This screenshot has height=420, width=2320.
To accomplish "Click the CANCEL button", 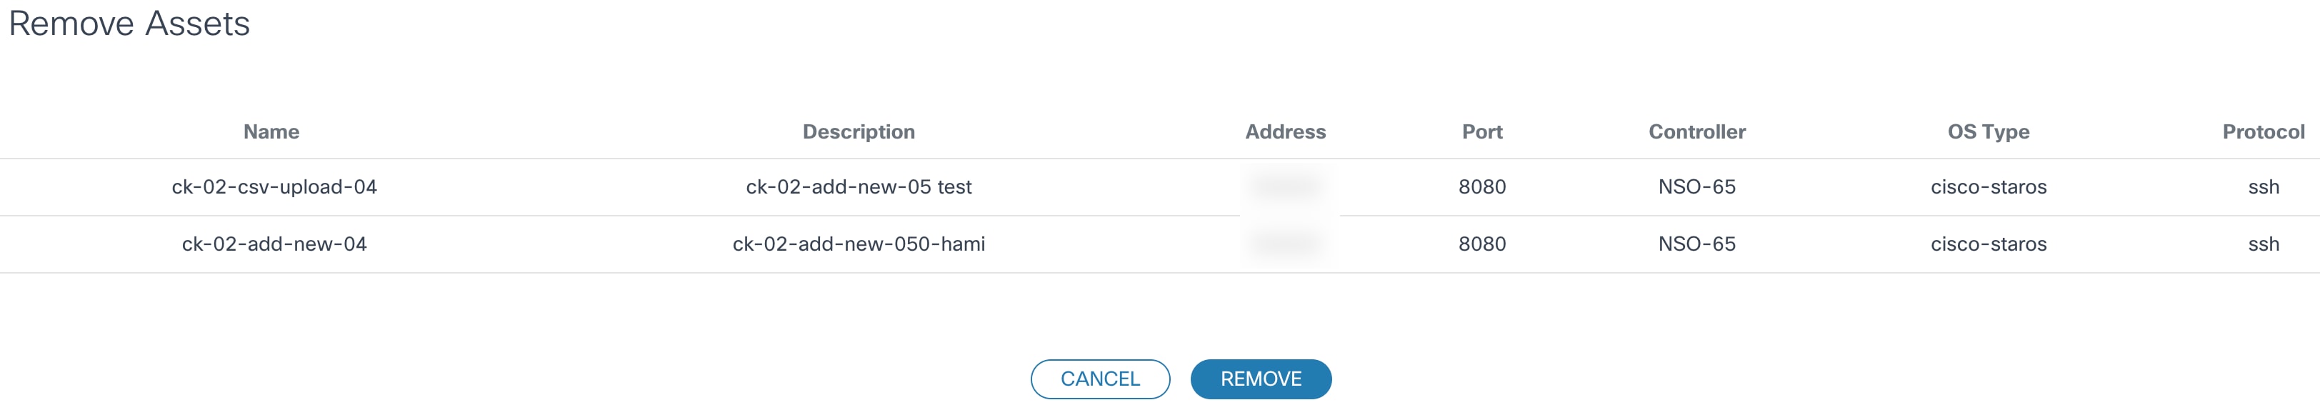I will click(1100, 379).
